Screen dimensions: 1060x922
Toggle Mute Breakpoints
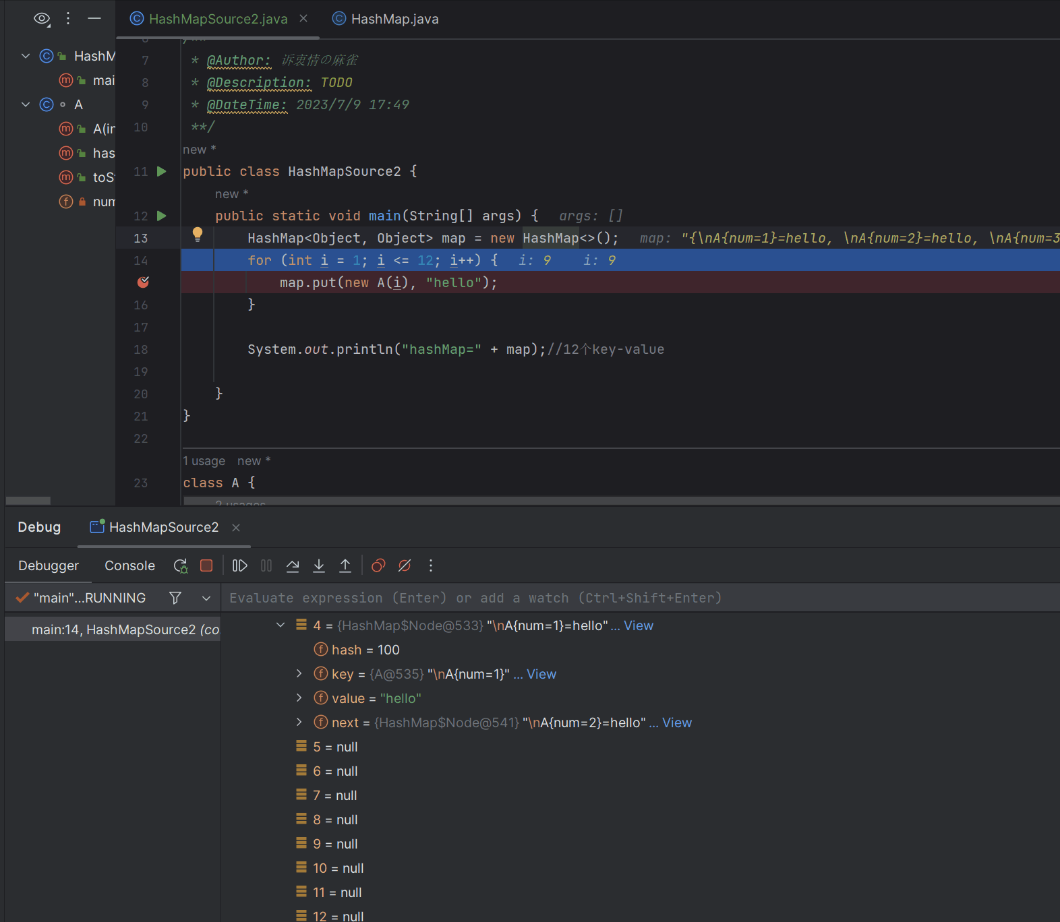(x=405, y=566)
